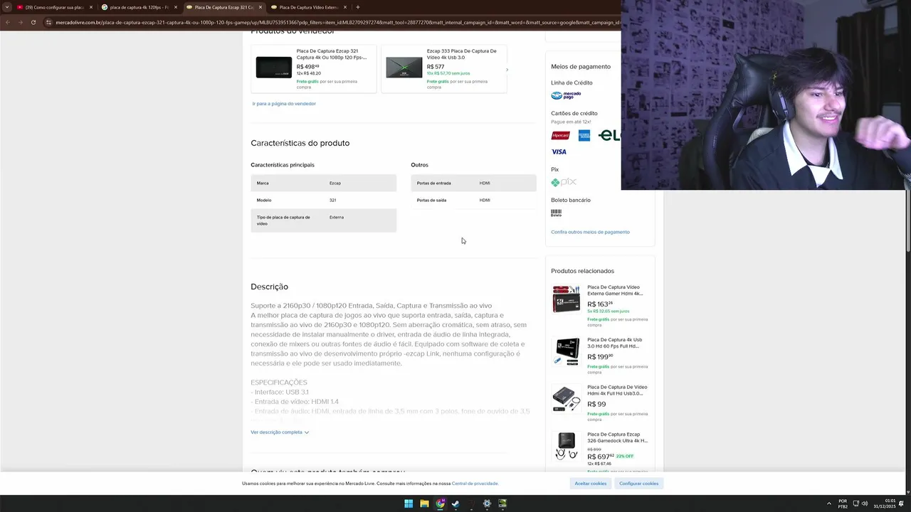The width and height of the screenshot is (911, 512).
Task: Click the Mercado Pago logo
Action: (566, 95)
